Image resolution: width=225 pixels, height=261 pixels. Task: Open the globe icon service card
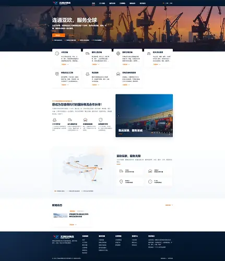pyautogui.click(x=128, y=58)
